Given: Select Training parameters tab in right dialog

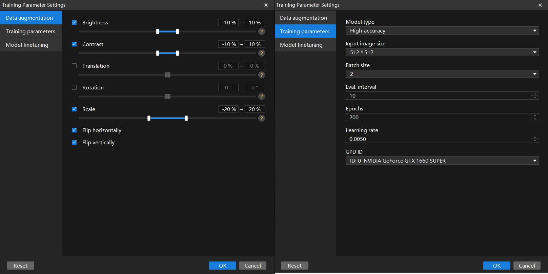Looking at the screenshot, I should 305,31.
